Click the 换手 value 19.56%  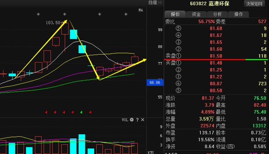[206, 140]
